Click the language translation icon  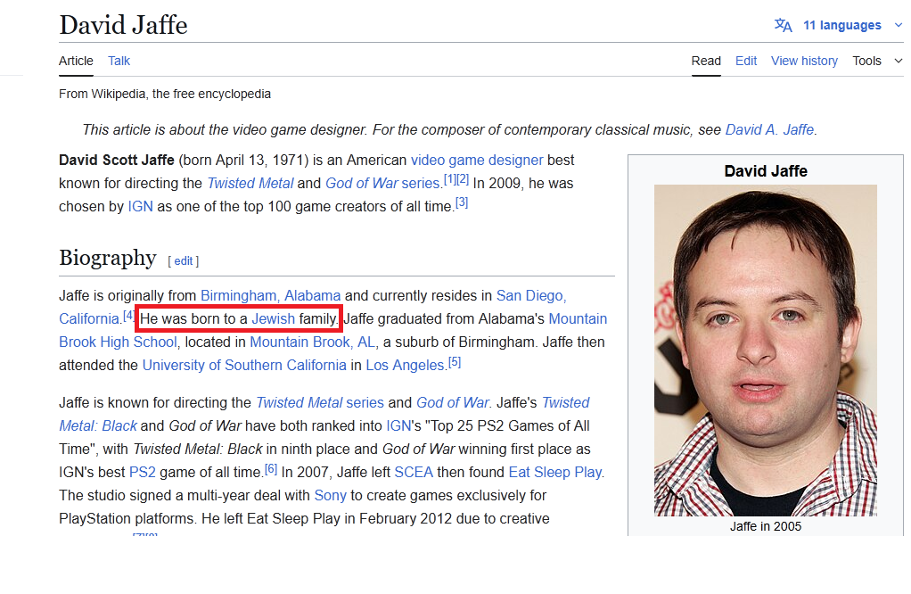(783, 26)
